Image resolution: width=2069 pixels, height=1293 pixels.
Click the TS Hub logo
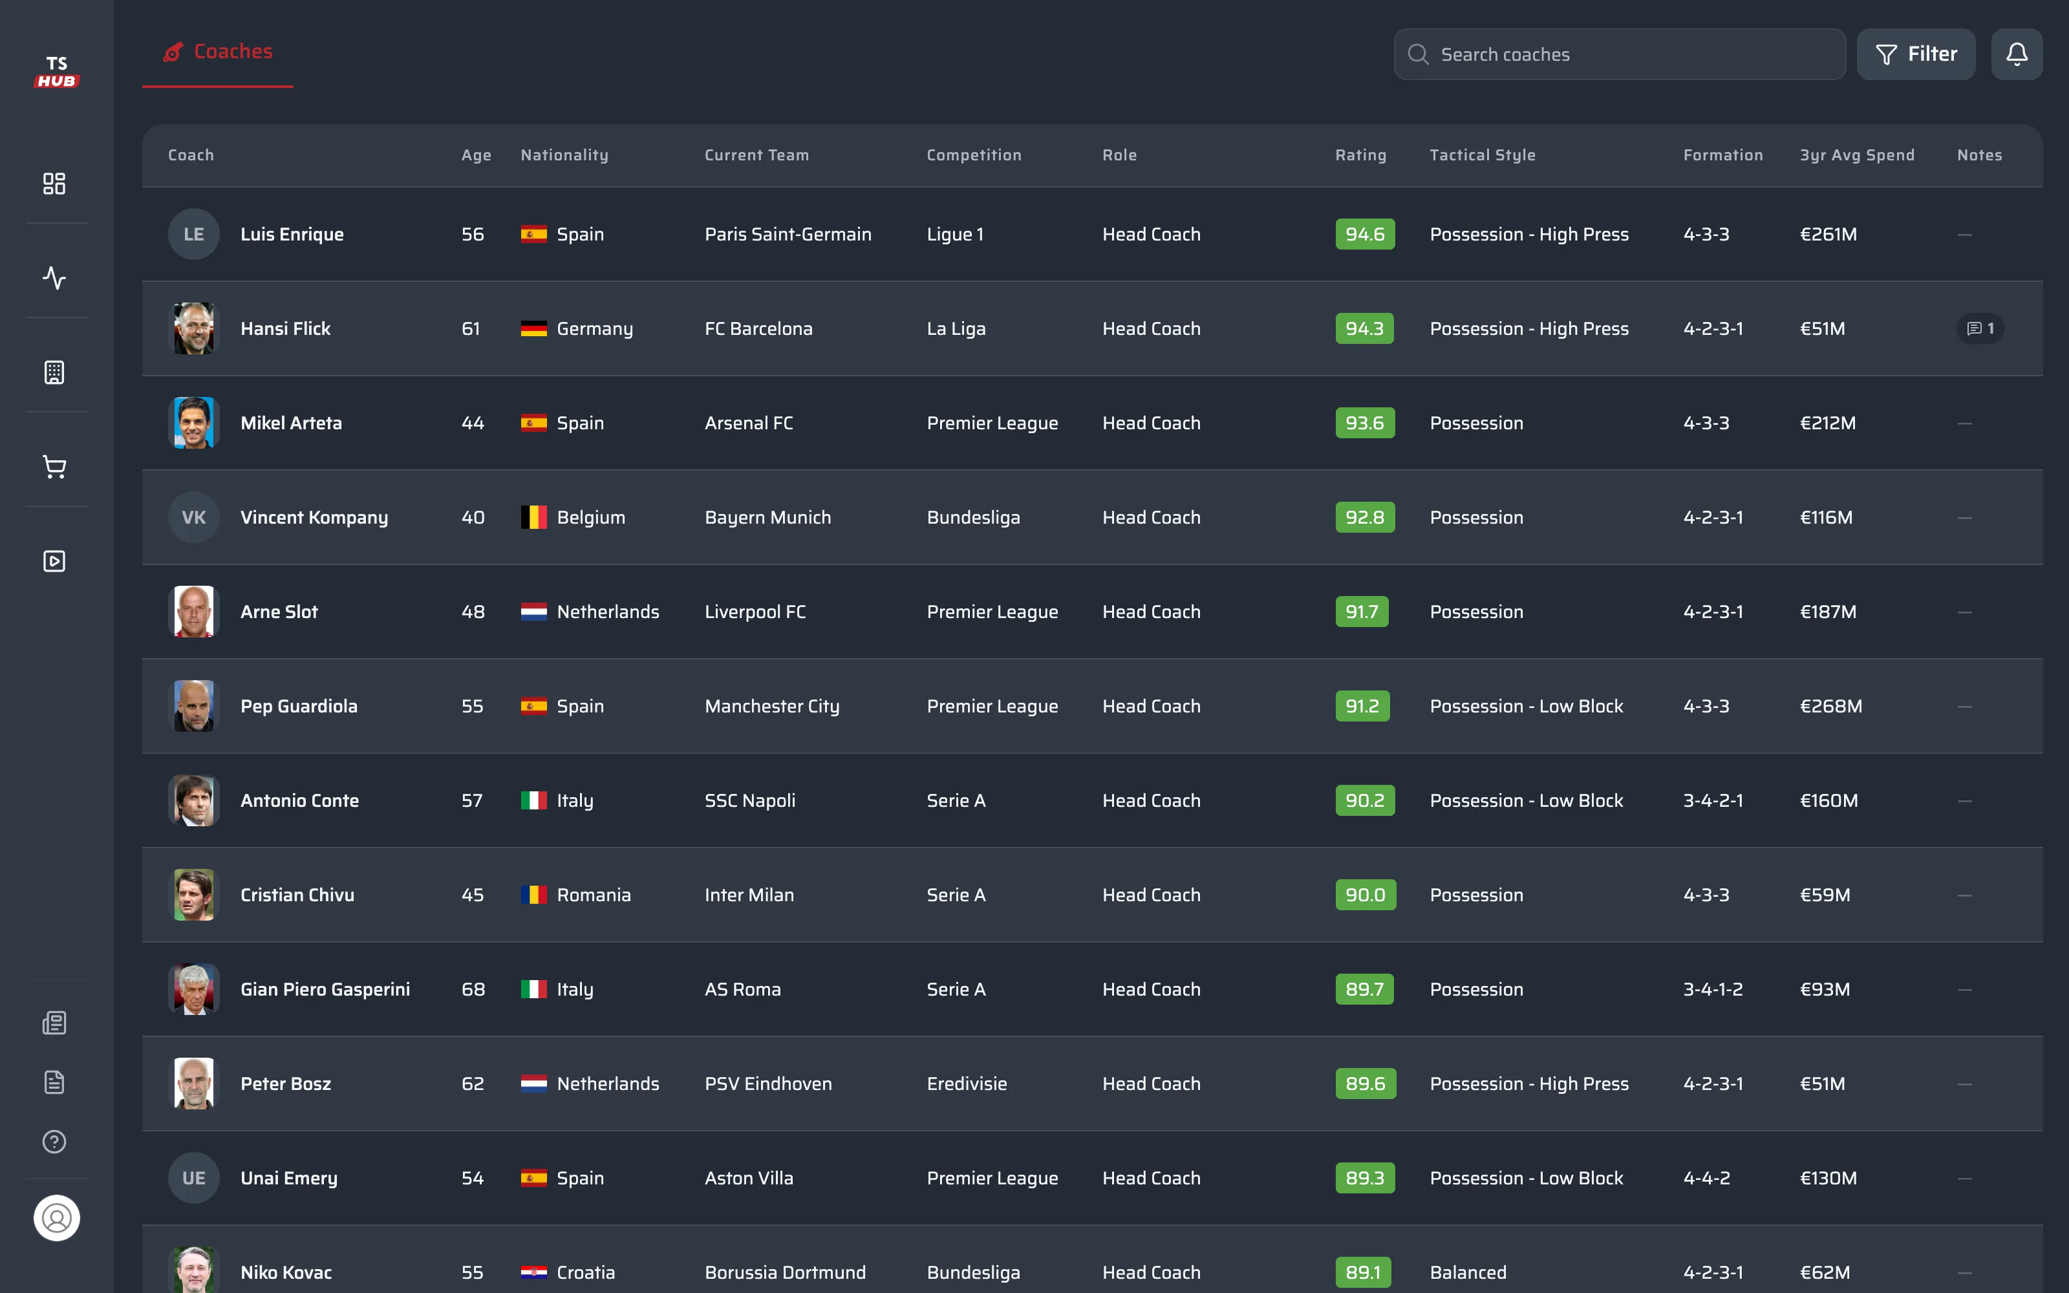(x=56, y=72)
